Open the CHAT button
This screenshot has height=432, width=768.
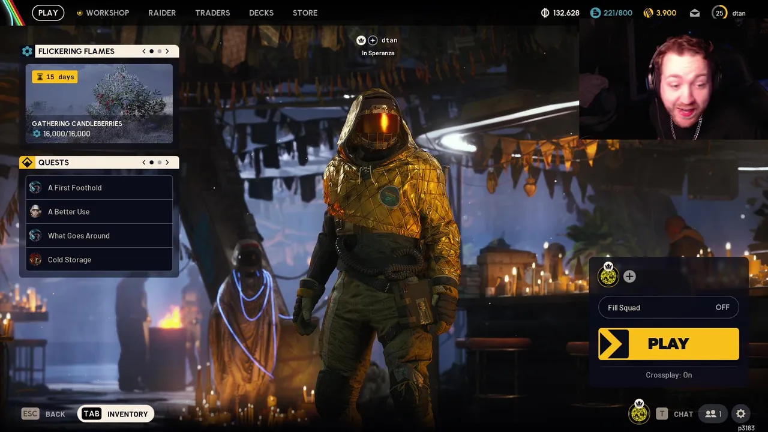(x=674, y=414)
